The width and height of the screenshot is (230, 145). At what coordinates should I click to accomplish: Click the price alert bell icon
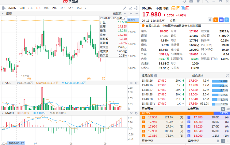pyautogui.click(x=210, y=20)
